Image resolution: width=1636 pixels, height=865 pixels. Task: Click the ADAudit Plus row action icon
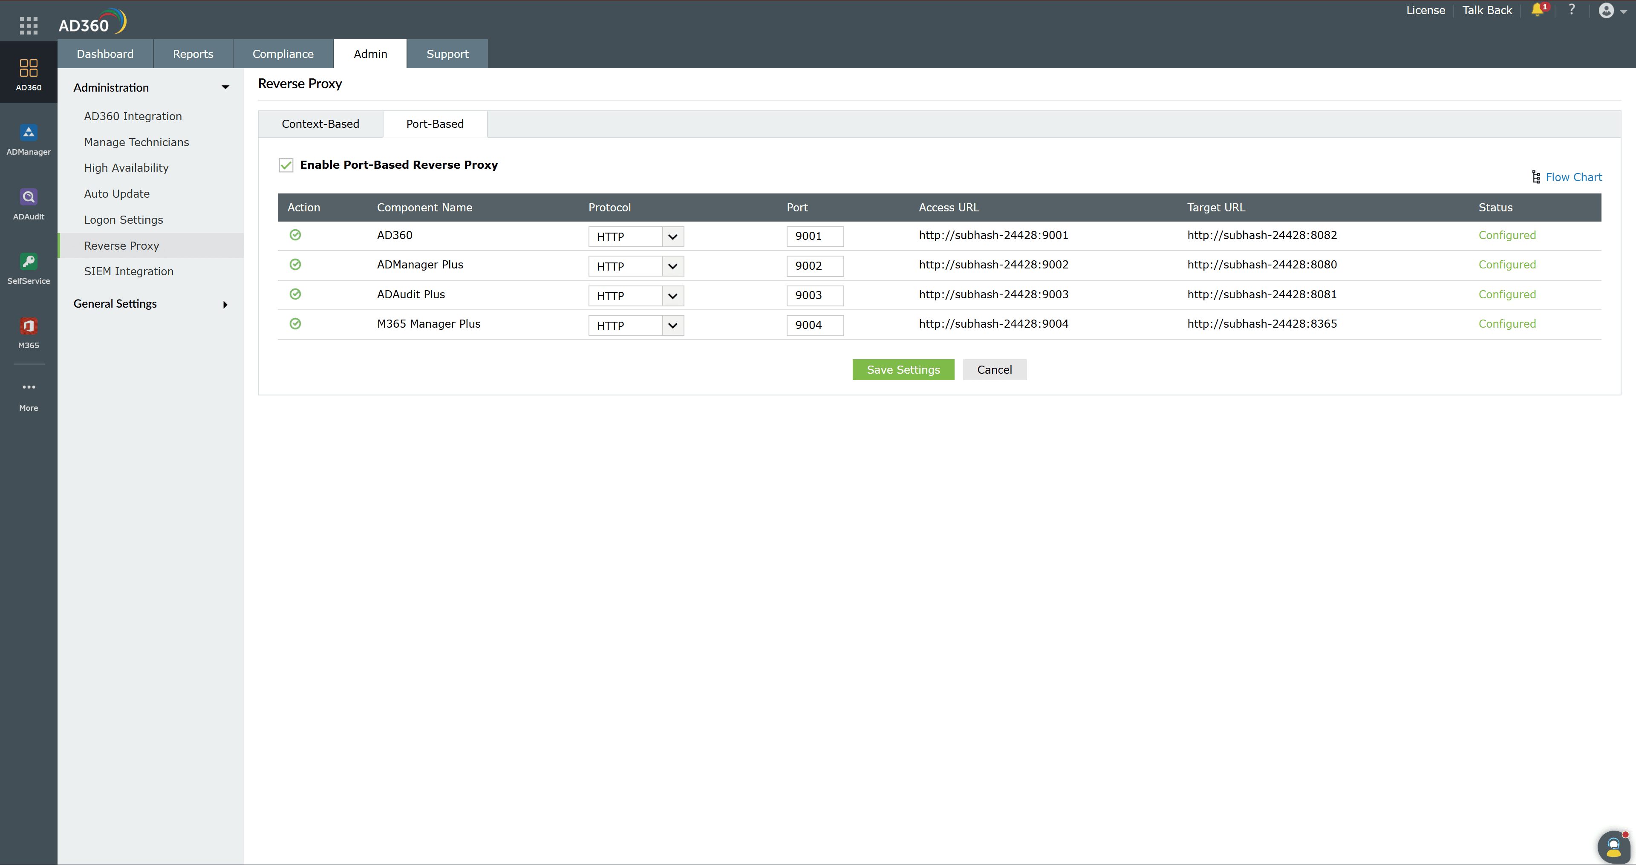point(295,294)
